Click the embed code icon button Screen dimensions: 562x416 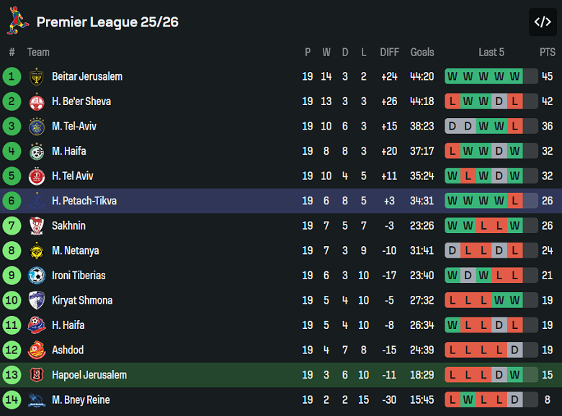tap(543, 22)
